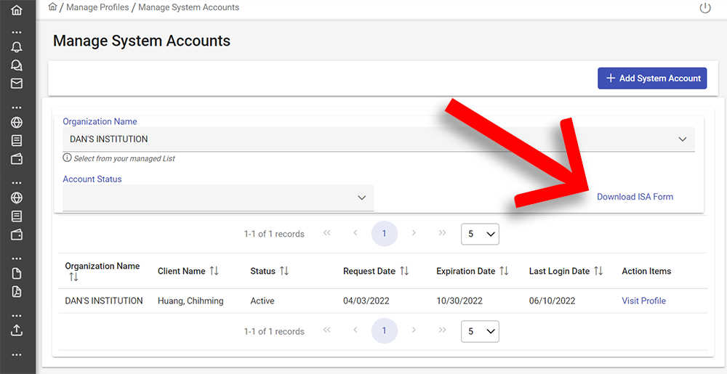Open the mail envelope icon

click(17, 84)
